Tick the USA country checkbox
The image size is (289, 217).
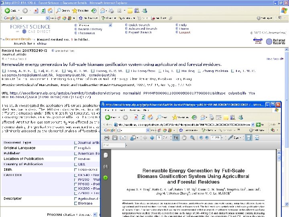coord(76,164)
